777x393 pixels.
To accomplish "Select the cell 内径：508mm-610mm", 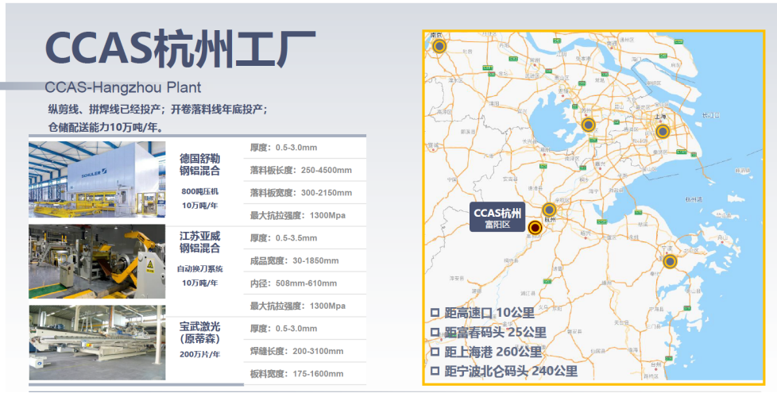I will pyautogui.click(x=305, y=283).
